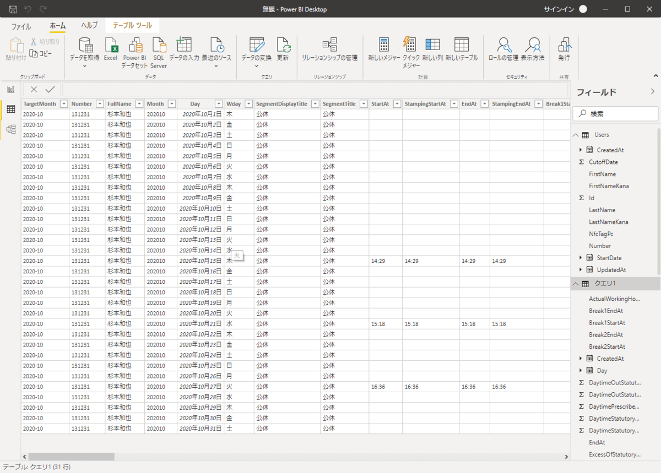Open the FullName column filter dropdown
The image size is (661, 473).
click(138, 104)
